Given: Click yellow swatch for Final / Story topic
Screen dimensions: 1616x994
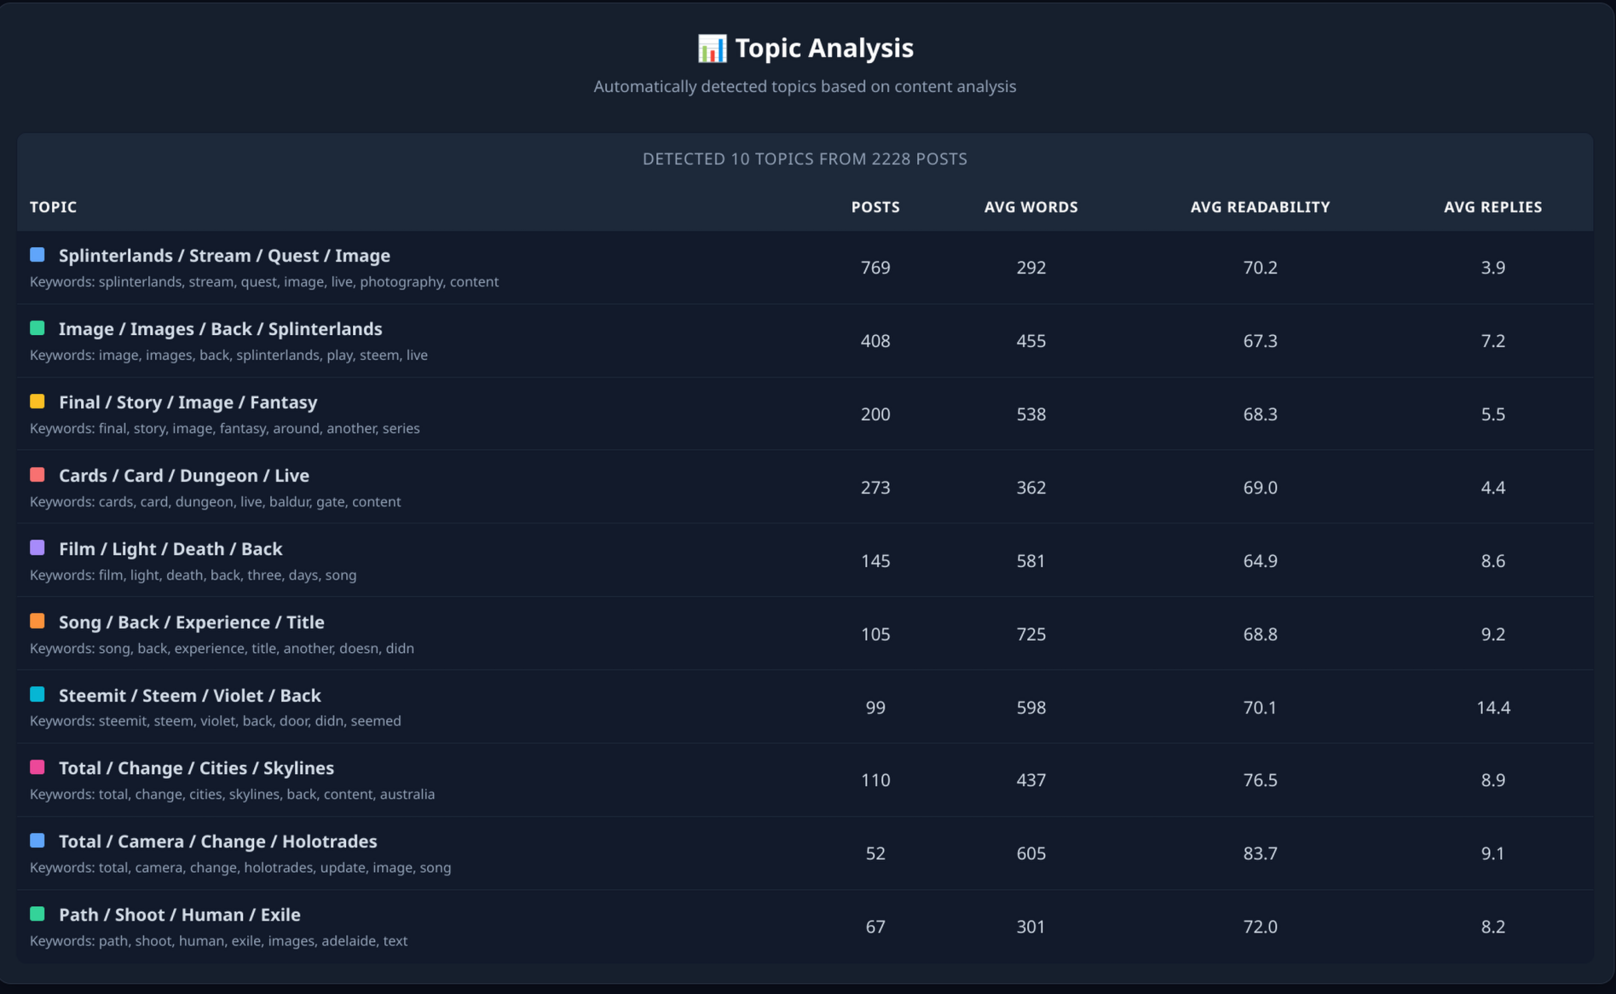Looking at the screenshot, I should point(38,402).
